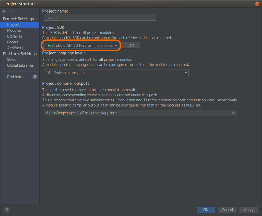Click the back navigation arrow
This screenshot has height=216, width=262.
coord(4,11)
